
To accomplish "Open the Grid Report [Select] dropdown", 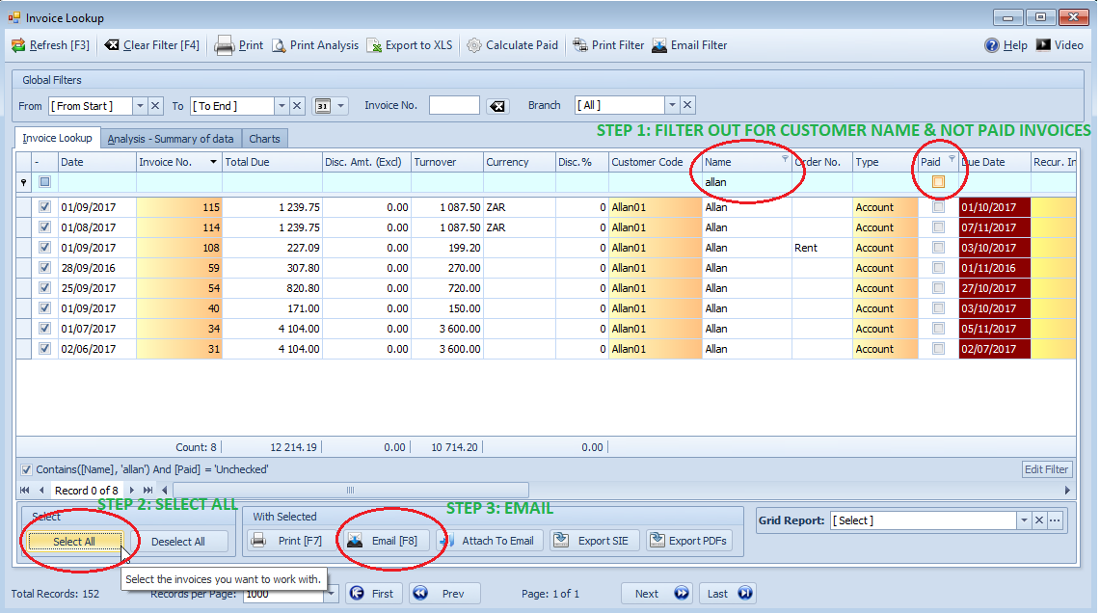I will (x=1024, y=520).
